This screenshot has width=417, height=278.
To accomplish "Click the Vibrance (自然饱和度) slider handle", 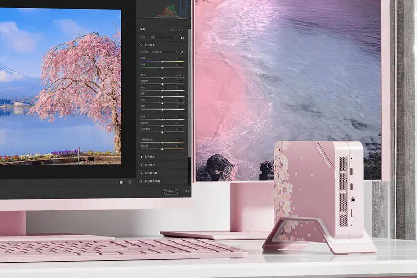I will tap(162, 143).
